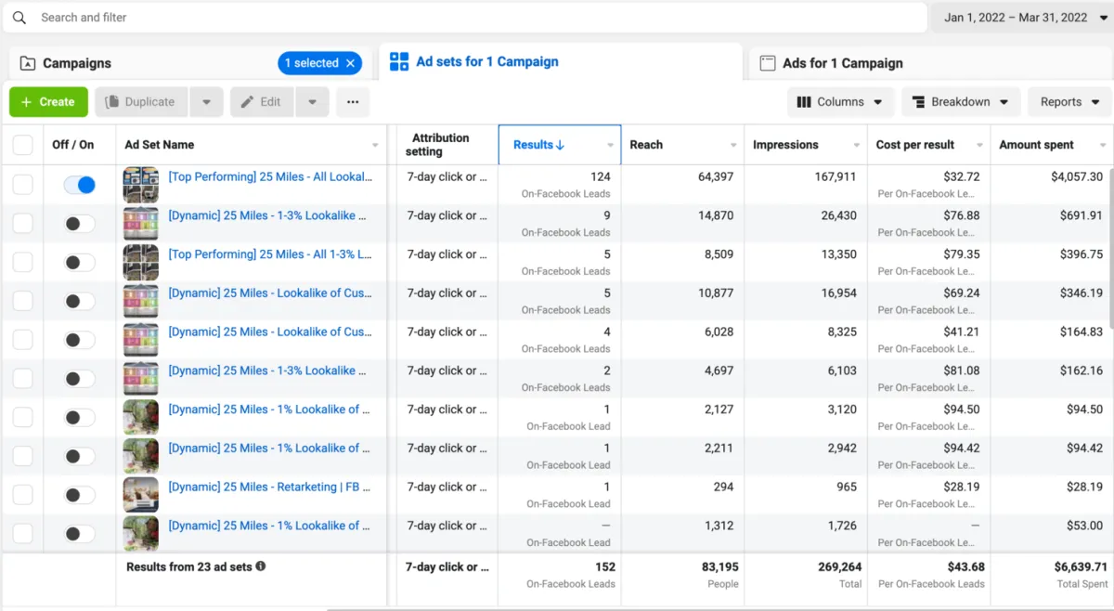
Task: Click the Ad sets grid icon
Action: [x=399, y=62]
